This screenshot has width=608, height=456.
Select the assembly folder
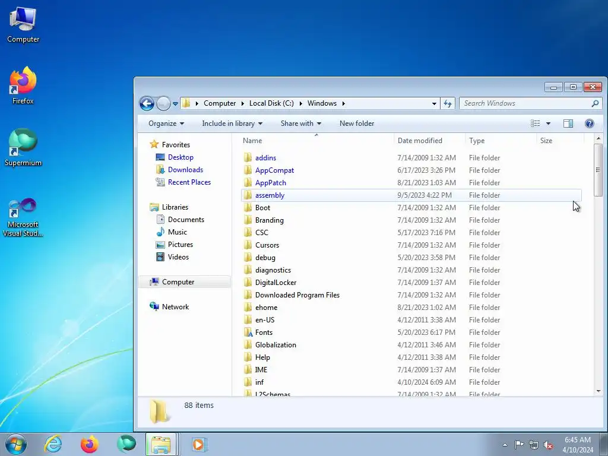270,195
